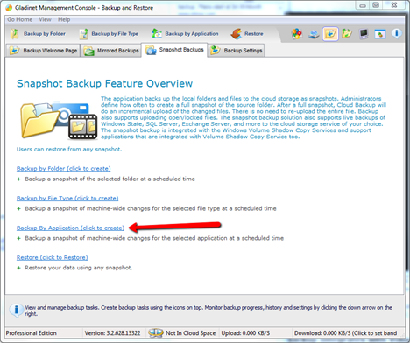This screenshot has width=410, height=343.
Task: Click the Download speed status to set bandwidth
Action: [x=345, y=333]
